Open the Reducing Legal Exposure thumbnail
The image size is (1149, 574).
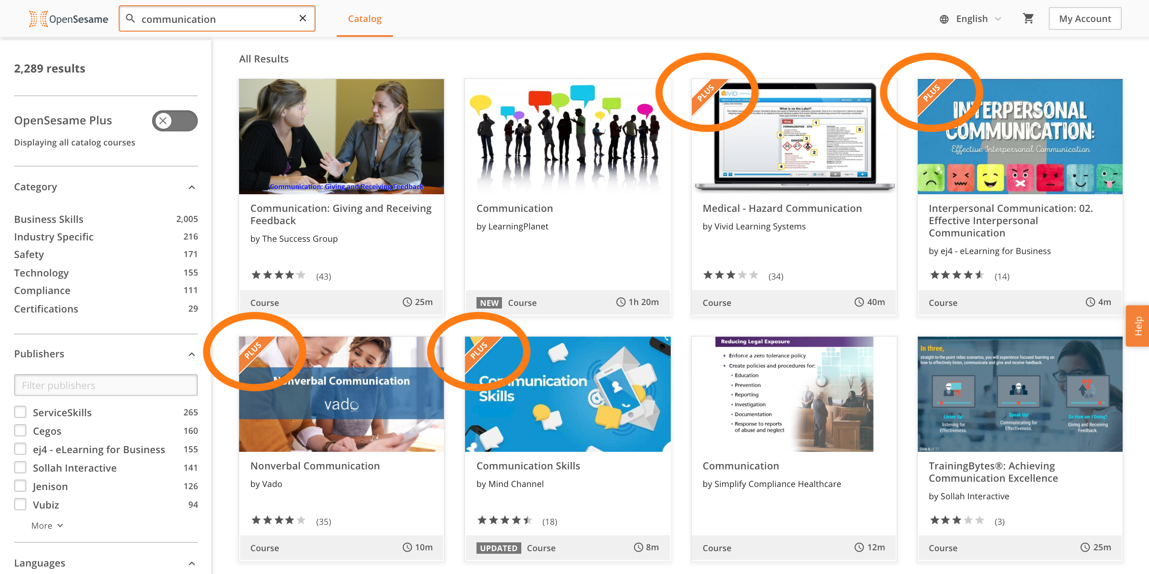[x=793, y=394]
